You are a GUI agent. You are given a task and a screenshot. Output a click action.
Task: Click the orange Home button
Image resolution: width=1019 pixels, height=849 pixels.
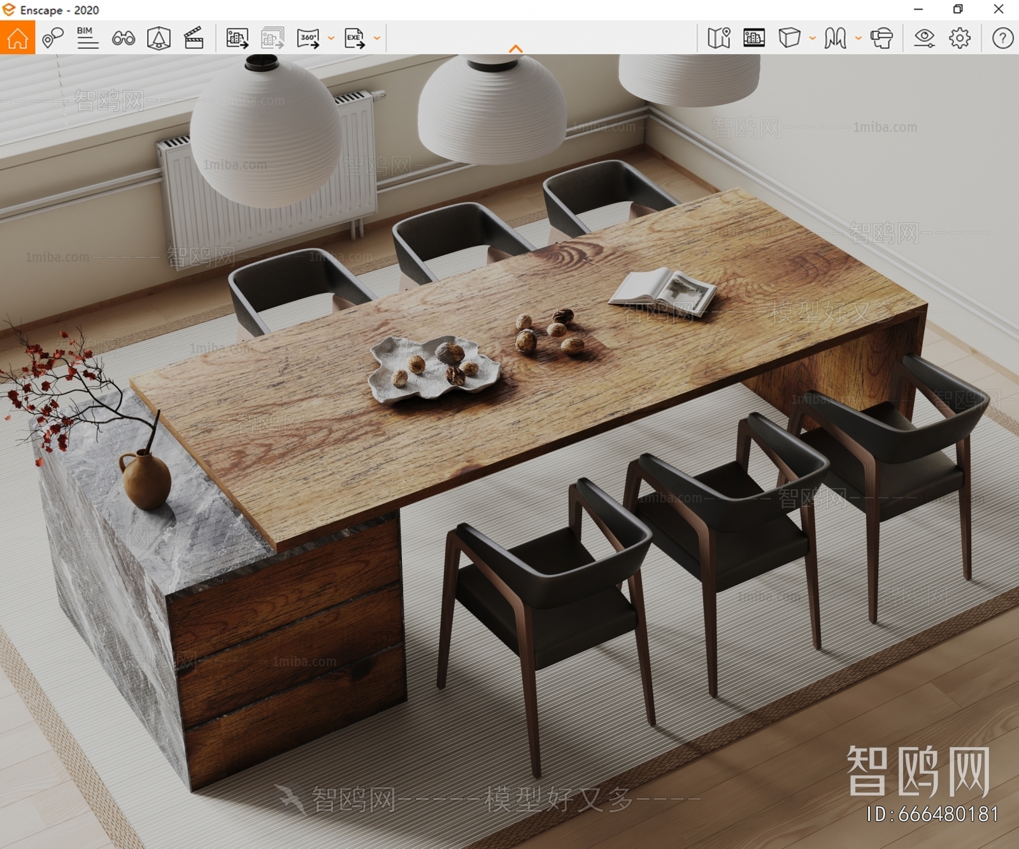[x=17, y=38]
